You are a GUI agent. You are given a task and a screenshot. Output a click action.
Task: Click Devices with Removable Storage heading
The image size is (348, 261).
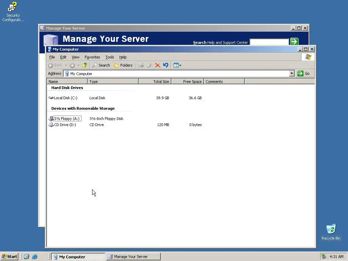click(x=83, y=108)
